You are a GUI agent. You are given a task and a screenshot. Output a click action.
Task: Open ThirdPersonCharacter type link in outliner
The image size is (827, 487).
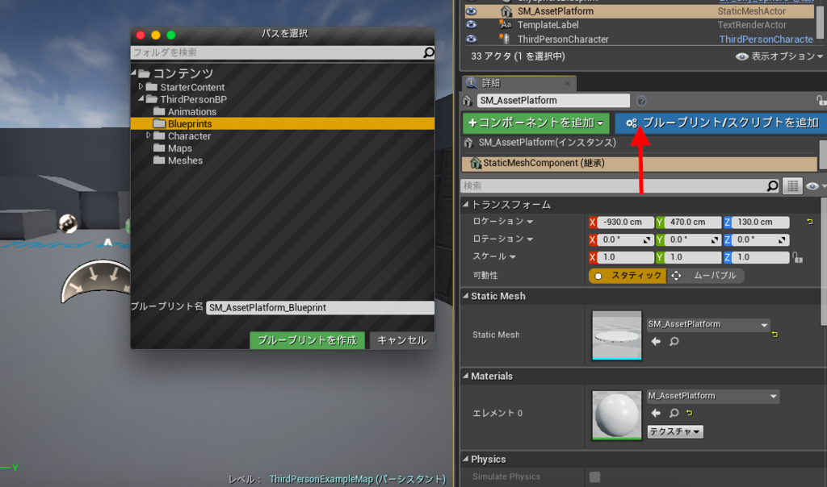(x=766, y=40)
